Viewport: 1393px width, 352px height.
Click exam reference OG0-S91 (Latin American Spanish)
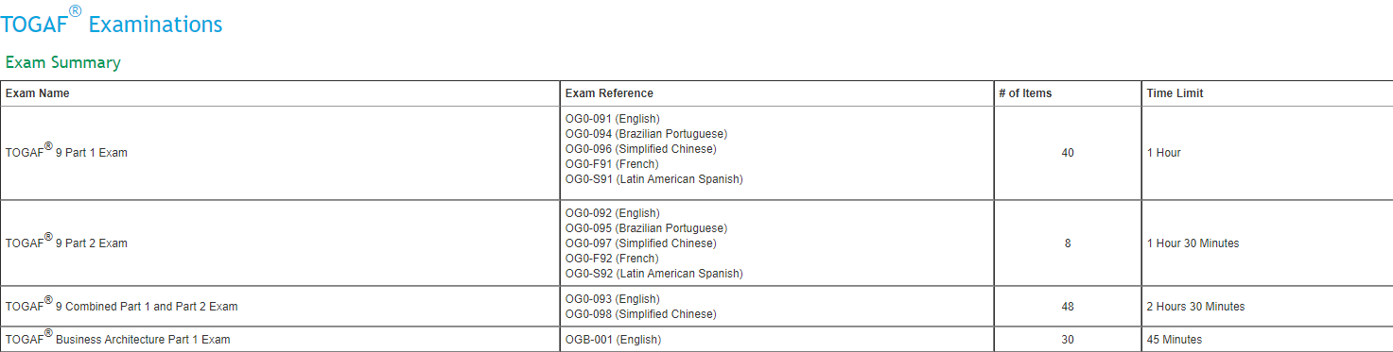pos(654,179)
